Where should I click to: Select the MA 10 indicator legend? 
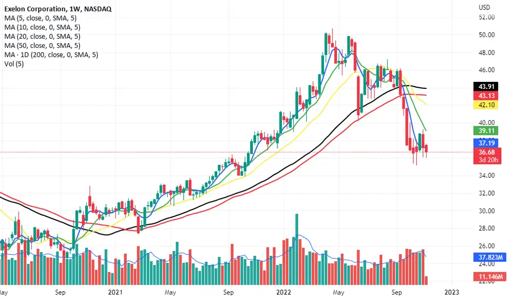(42, 27)
